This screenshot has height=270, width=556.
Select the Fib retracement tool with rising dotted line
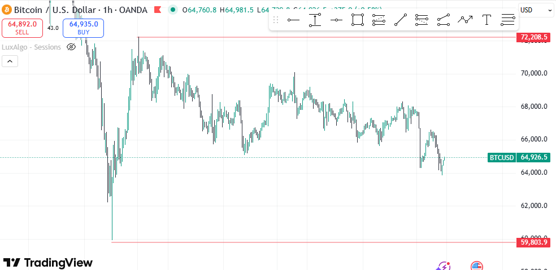[x=379, y=20]
